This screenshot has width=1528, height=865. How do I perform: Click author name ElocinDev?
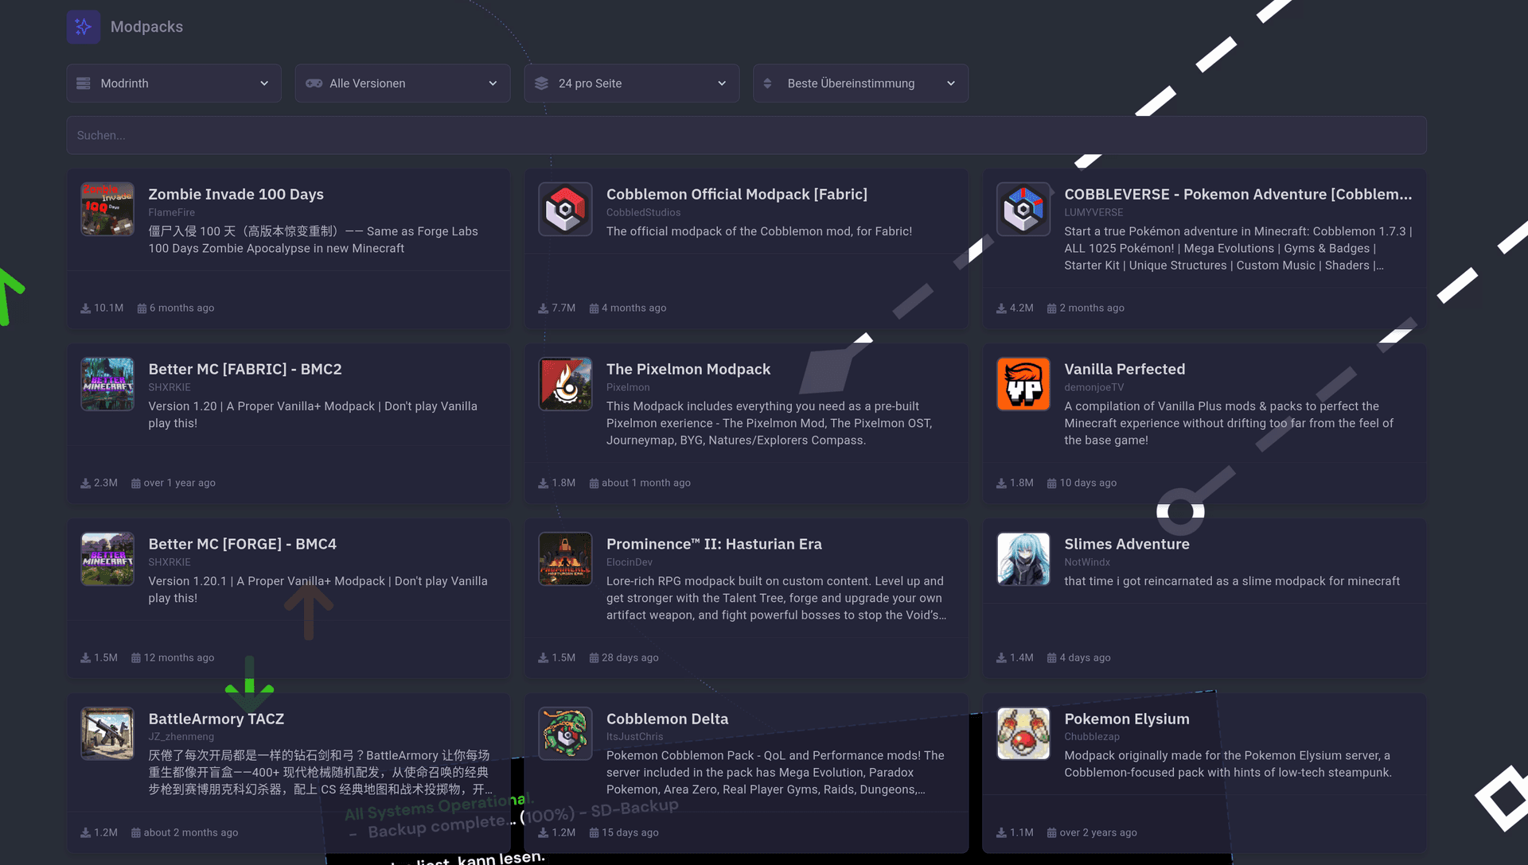pos(629,562)
